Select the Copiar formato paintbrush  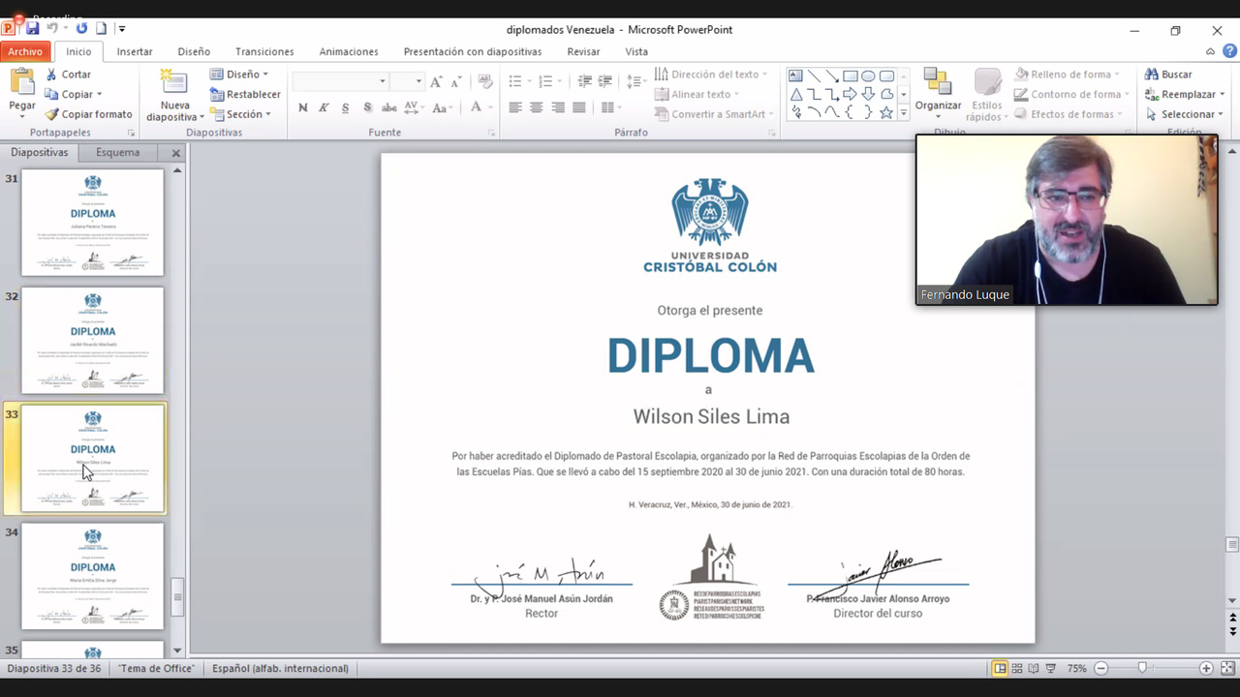point(52,114)
